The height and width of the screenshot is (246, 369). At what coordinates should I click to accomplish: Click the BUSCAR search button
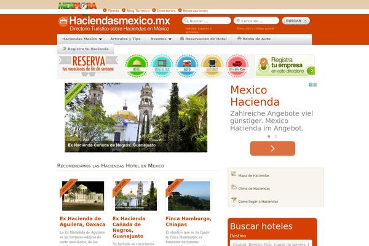coord(296,21)
